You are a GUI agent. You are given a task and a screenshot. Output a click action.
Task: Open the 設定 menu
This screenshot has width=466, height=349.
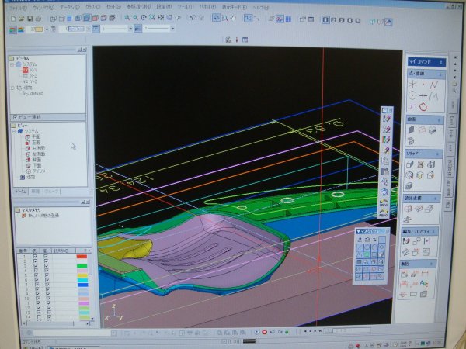pyautogui.click(x=164, y=6)
